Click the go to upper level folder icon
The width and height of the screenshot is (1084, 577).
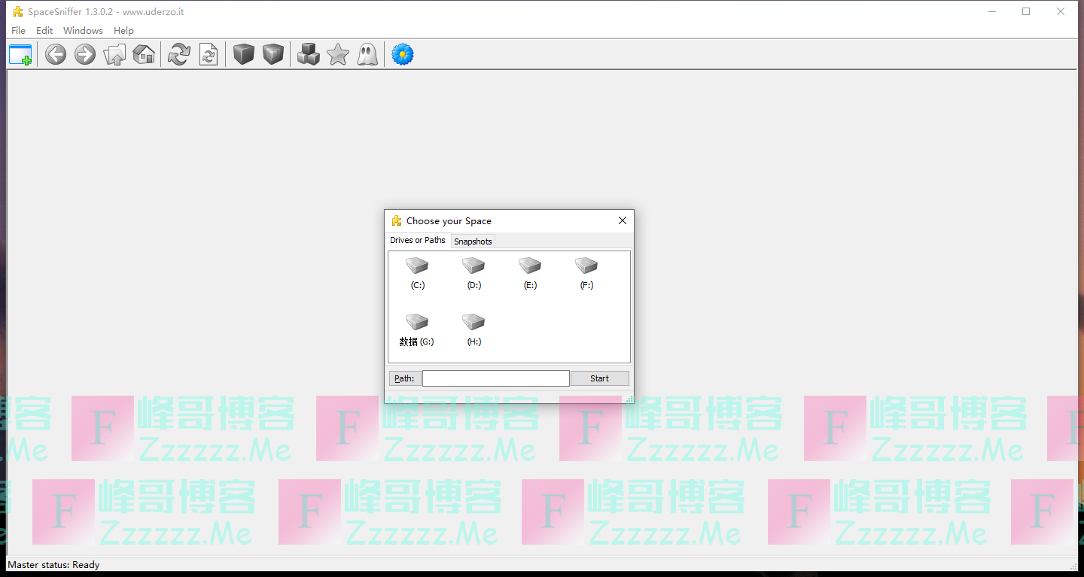pyautogui.click(x=114, y=55)
